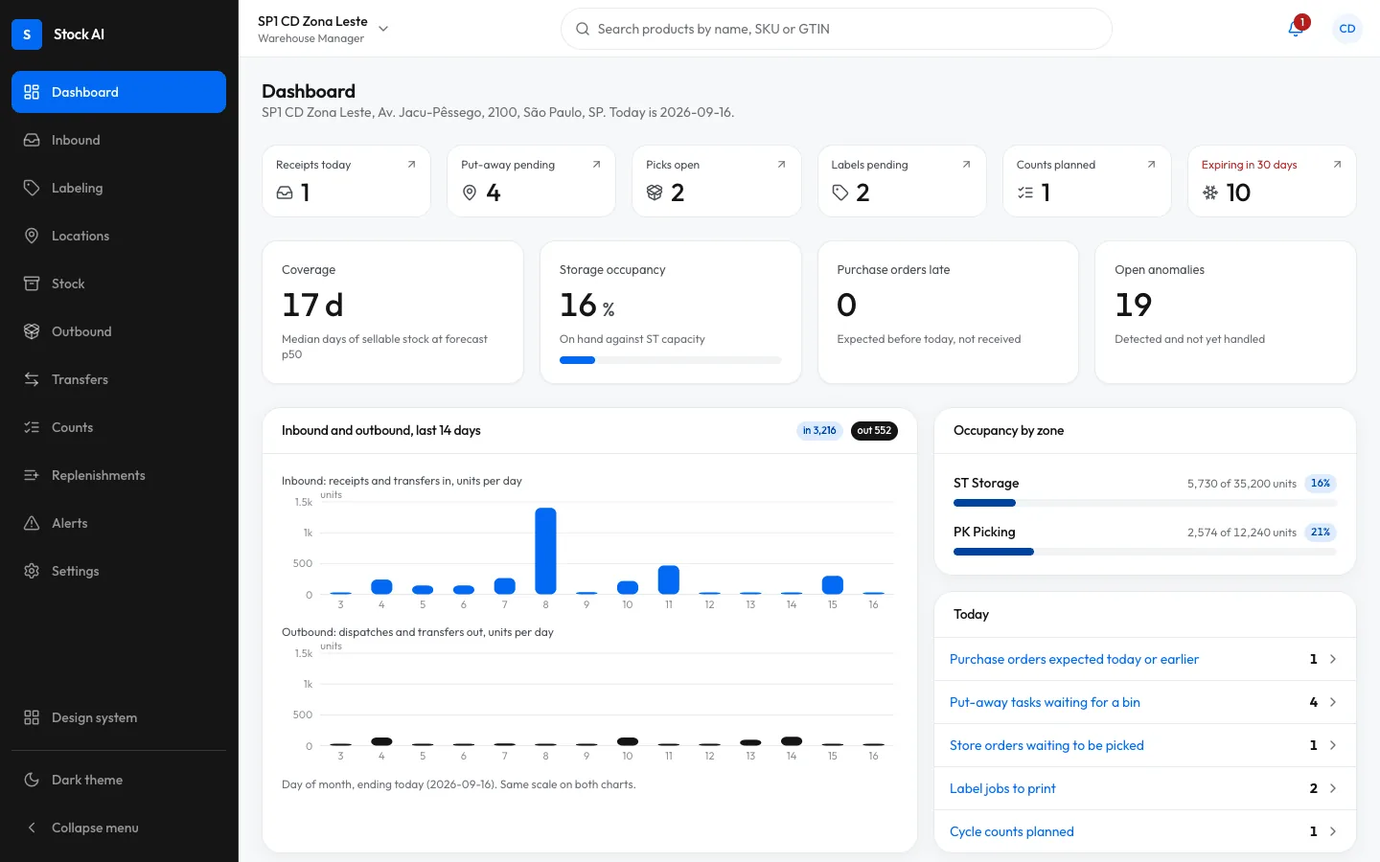Click the Storage occupancy progress bar
1380x862 pixels.
(x=671, y=360)
